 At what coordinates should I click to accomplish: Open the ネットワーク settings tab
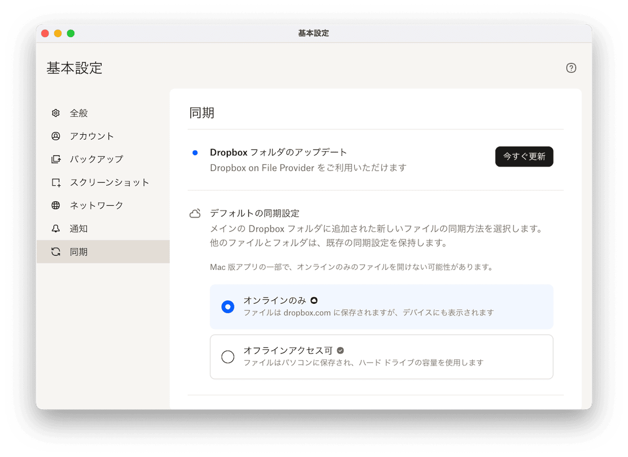[97, 205]
